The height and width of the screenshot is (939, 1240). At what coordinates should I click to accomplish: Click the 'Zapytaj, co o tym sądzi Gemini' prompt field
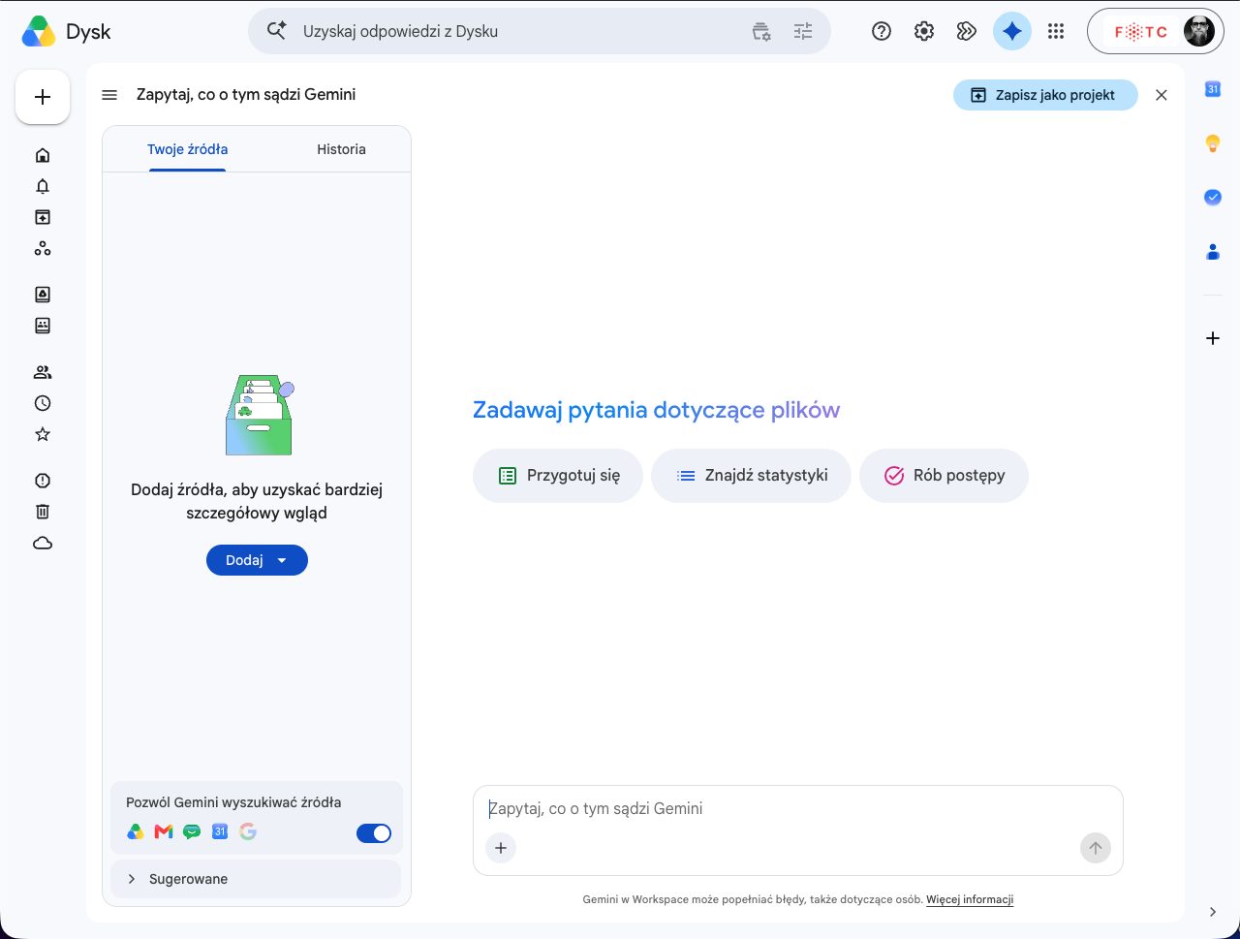click(x=798, y=808)
